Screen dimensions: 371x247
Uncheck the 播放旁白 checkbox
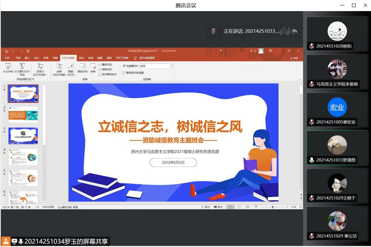[x=99, y=65]
